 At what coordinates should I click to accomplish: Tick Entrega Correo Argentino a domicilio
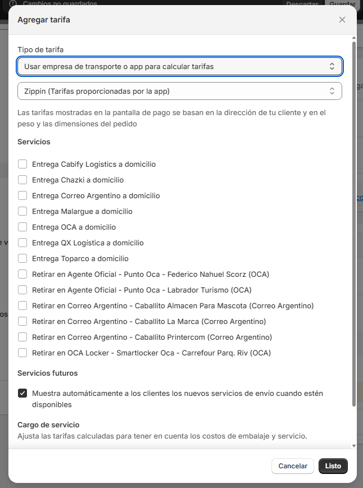point(22,196)
